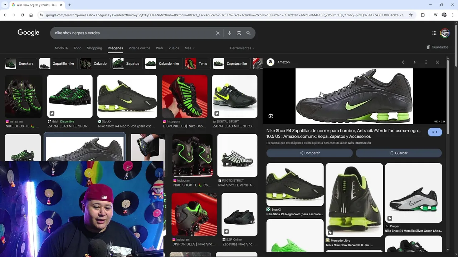The width and height of the screenshot is (458, 257).
Task: Filter by Calzado chip
Action: [x=95, y=64]
